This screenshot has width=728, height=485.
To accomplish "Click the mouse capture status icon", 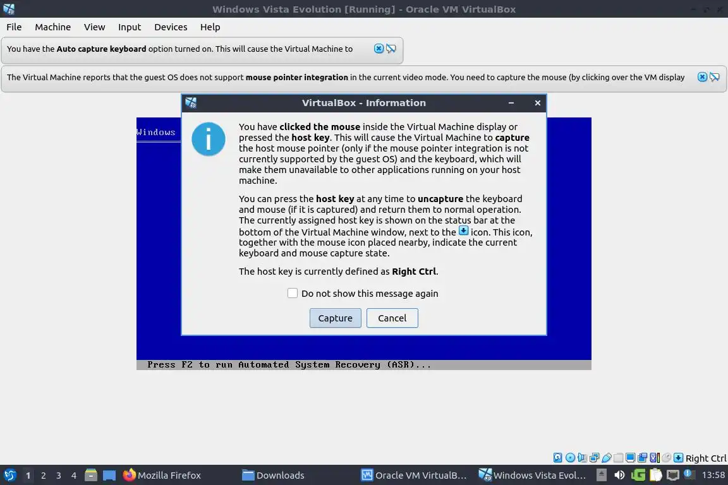I will (667, 458).
